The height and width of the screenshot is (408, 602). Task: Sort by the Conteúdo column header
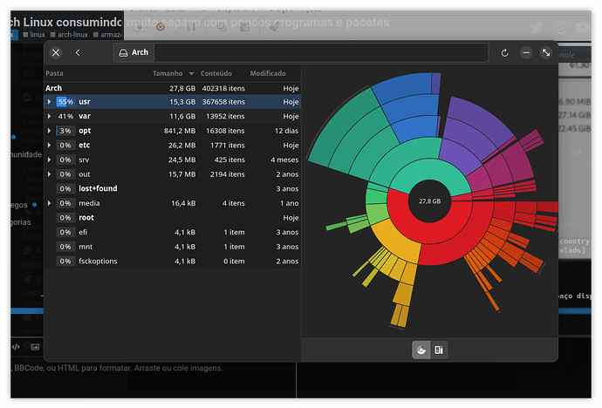point(216,74)
